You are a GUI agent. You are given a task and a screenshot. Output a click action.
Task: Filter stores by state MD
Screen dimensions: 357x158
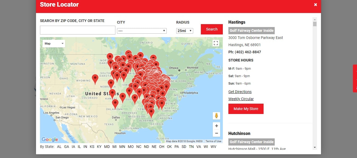point(107,147)
